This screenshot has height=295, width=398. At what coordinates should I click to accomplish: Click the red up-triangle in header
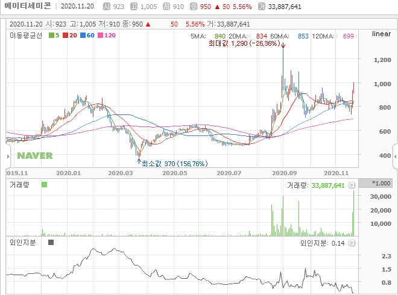click(217, 7)
